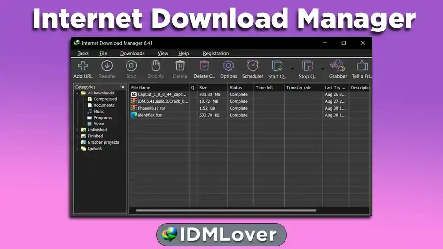Image resolution: width=443 pixels, height=249 pixels.
Task: Open the Registration menu
Action: coord(216,53)
